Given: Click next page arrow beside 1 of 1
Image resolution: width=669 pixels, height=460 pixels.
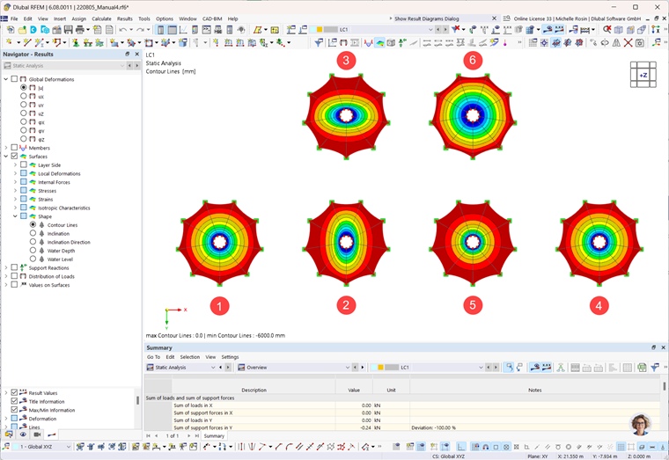Looking at the screenshot, I should (188, 435).
